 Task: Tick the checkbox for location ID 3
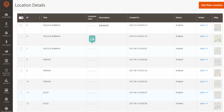tap(21, 25)
